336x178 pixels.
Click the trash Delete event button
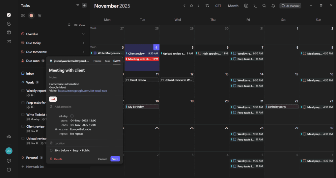click(x=56, y=159)
